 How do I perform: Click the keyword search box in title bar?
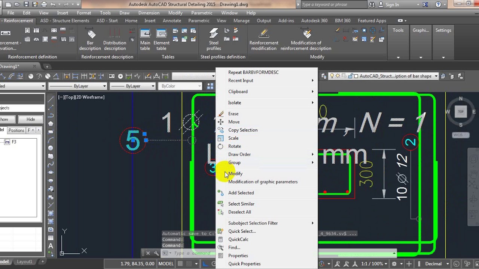coord(334,4)
